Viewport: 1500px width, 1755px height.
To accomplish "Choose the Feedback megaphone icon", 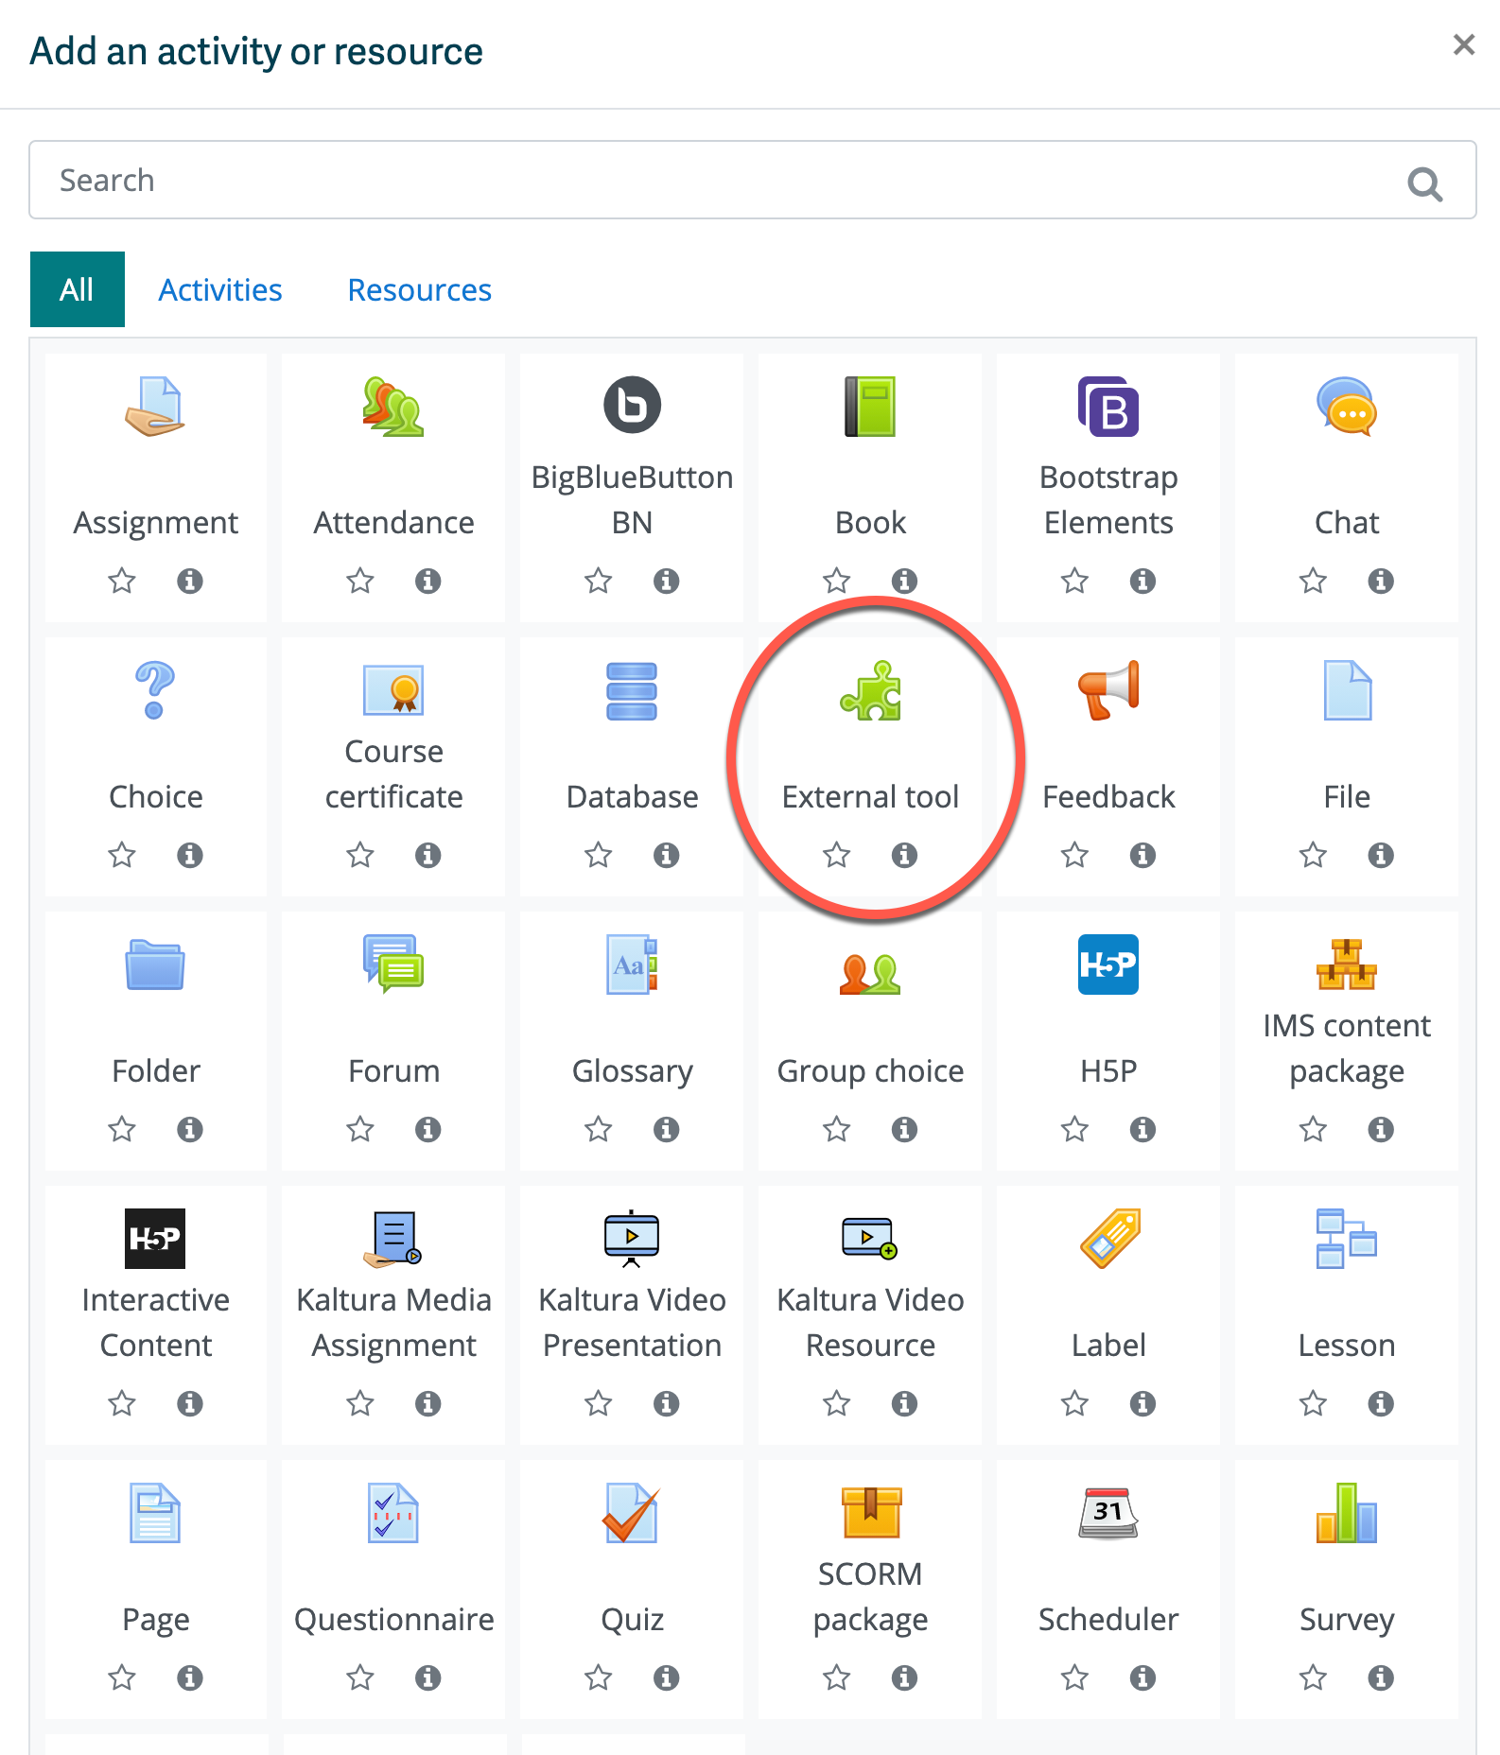I will 1108,690.
